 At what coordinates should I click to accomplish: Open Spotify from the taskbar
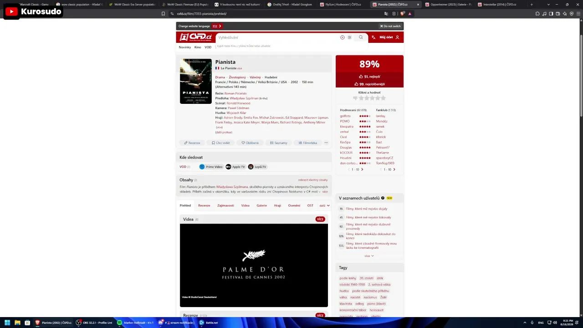[x=135, y=323]
